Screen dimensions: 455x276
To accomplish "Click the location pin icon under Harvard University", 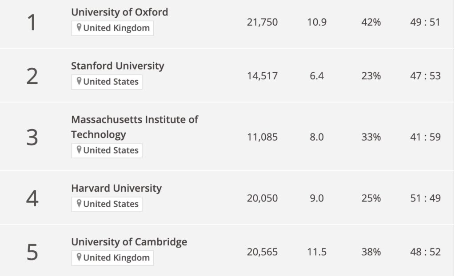I will coord(79,204).
